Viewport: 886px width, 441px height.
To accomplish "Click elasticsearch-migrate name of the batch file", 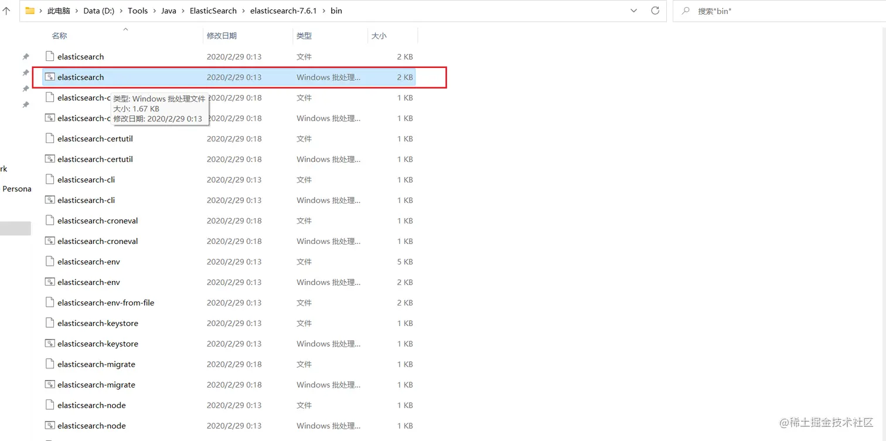I will (96, 385).
